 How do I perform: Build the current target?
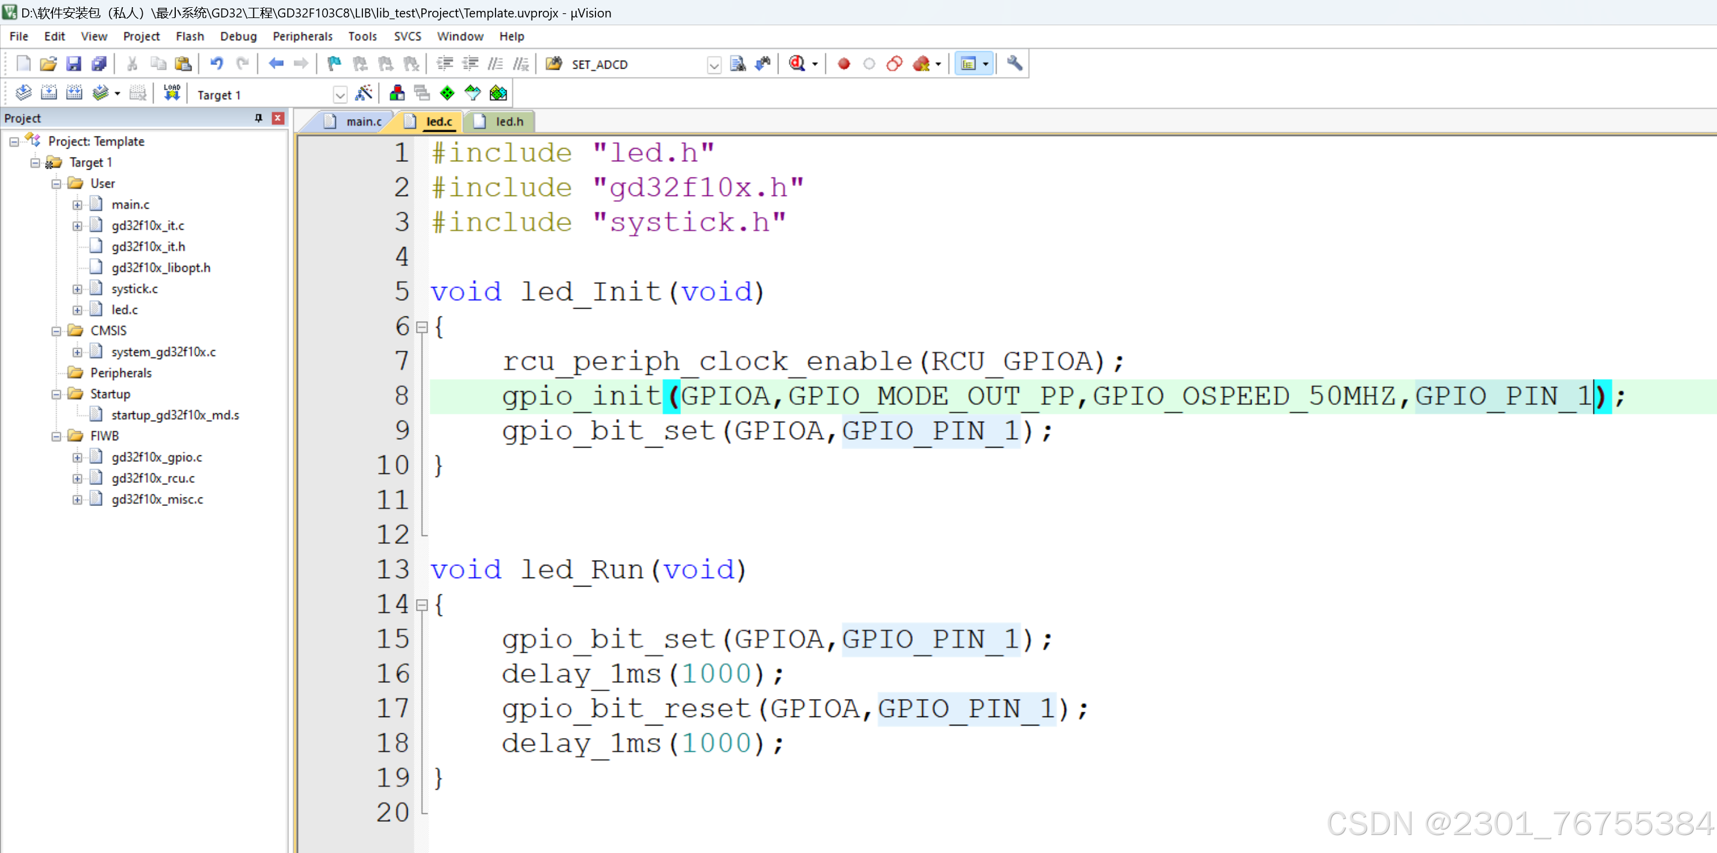click(x=49, y=93)
